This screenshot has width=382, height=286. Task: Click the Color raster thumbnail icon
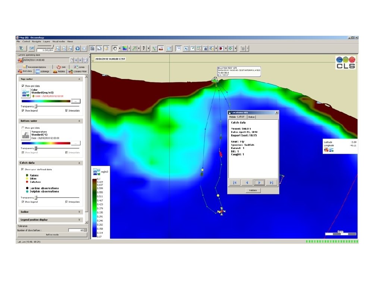(26, 93)
